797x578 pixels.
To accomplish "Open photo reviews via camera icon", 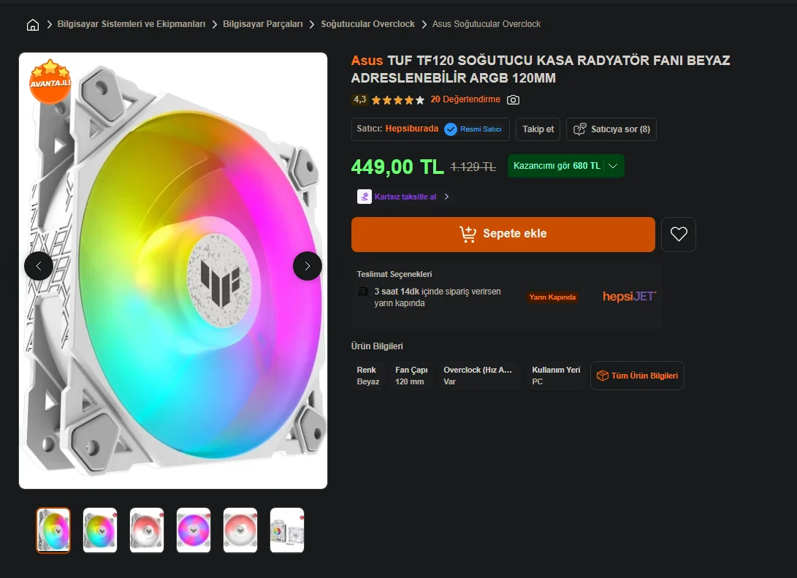I will click(513, 99).
